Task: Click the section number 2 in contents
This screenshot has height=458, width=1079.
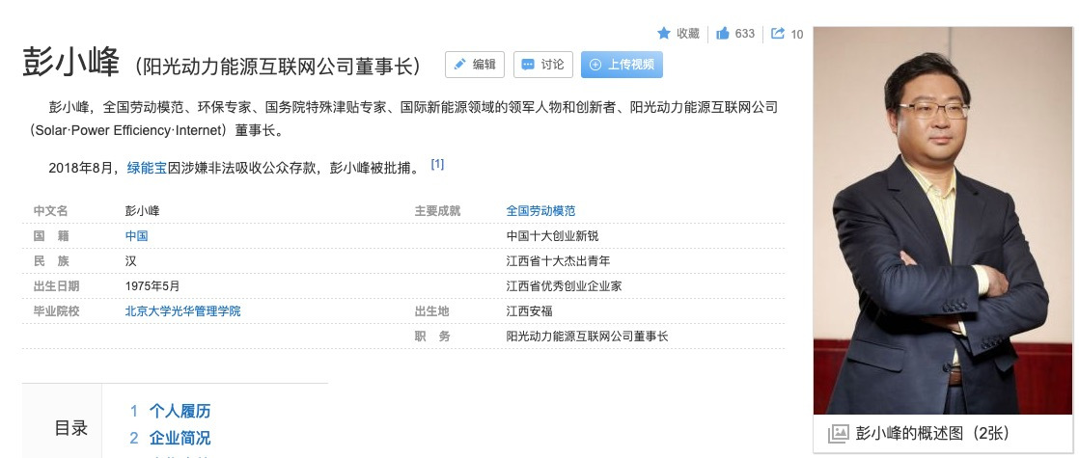Action: (134, 438)
